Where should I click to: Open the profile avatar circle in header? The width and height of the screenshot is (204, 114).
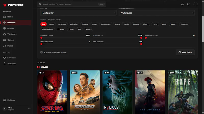pos(195,4)
